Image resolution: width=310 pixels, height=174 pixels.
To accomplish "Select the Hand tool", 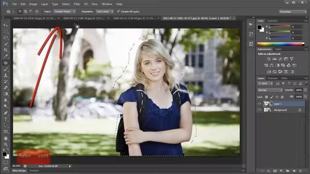I will pos(5,138).
